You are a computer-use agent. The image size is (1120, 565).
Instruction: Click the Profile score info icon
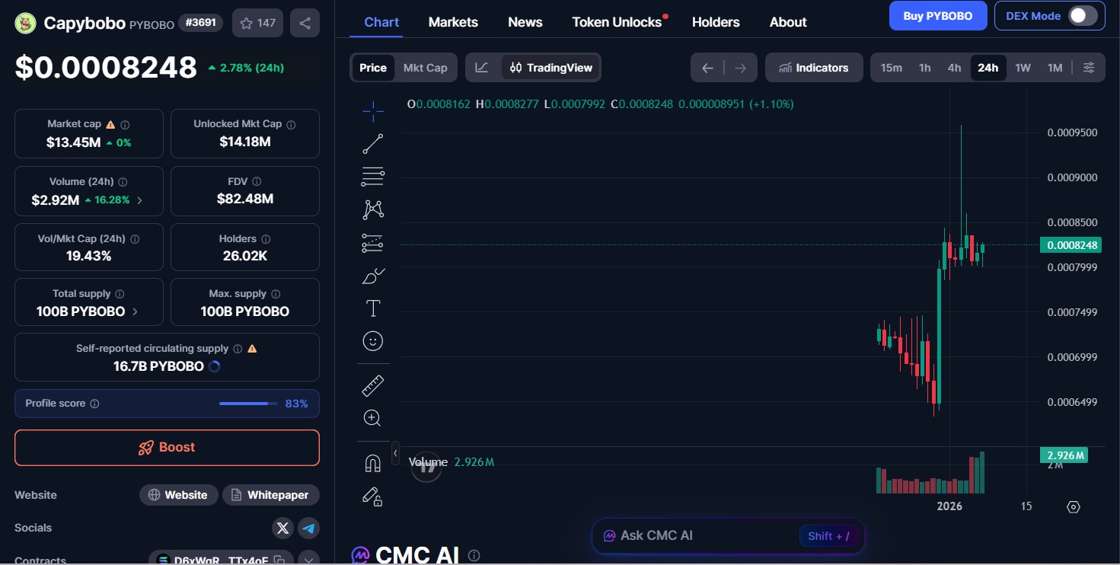(x=94, y=404)
